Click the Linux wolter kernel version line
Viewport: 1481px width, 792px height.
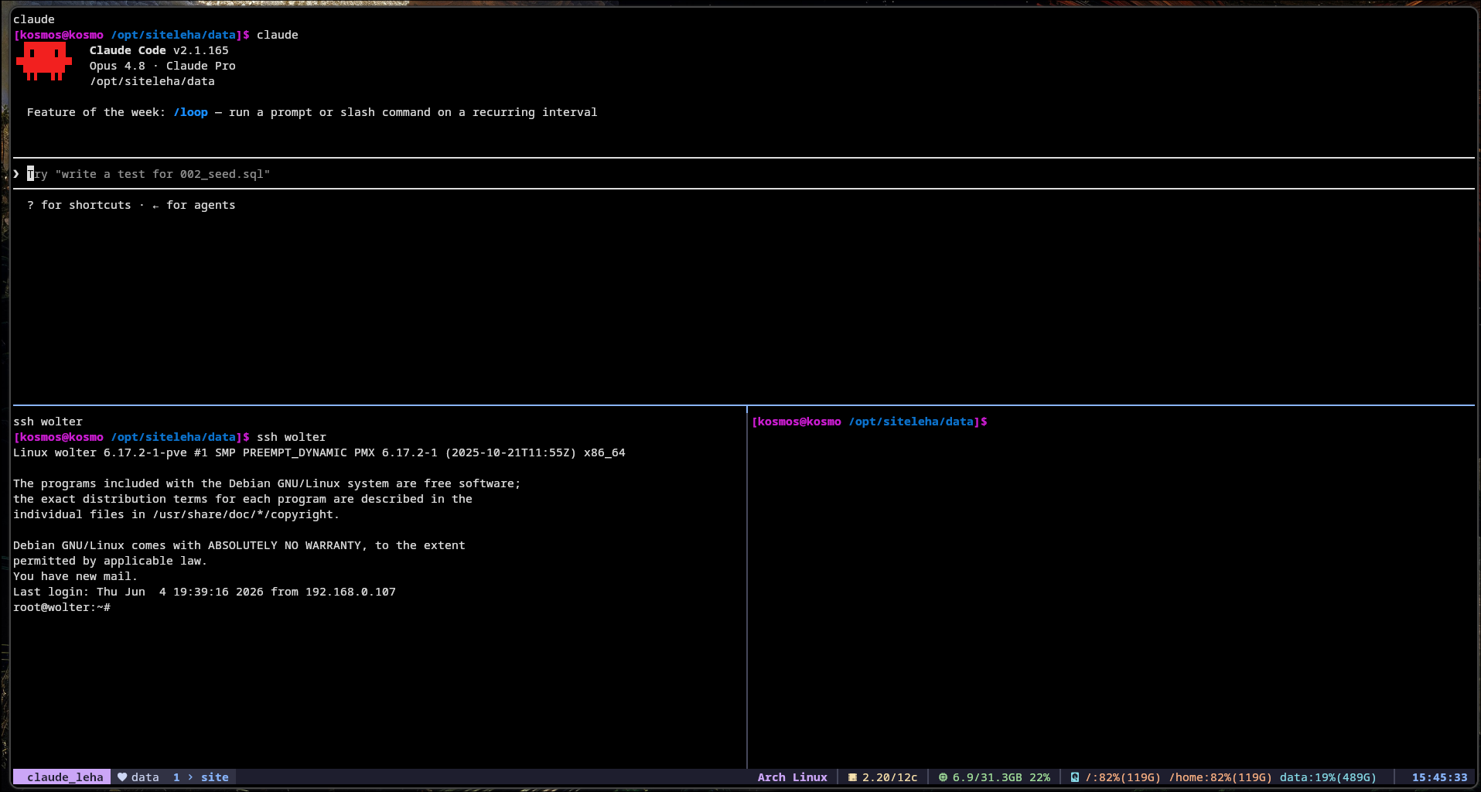pyautogui.click(x=319, y=452)
